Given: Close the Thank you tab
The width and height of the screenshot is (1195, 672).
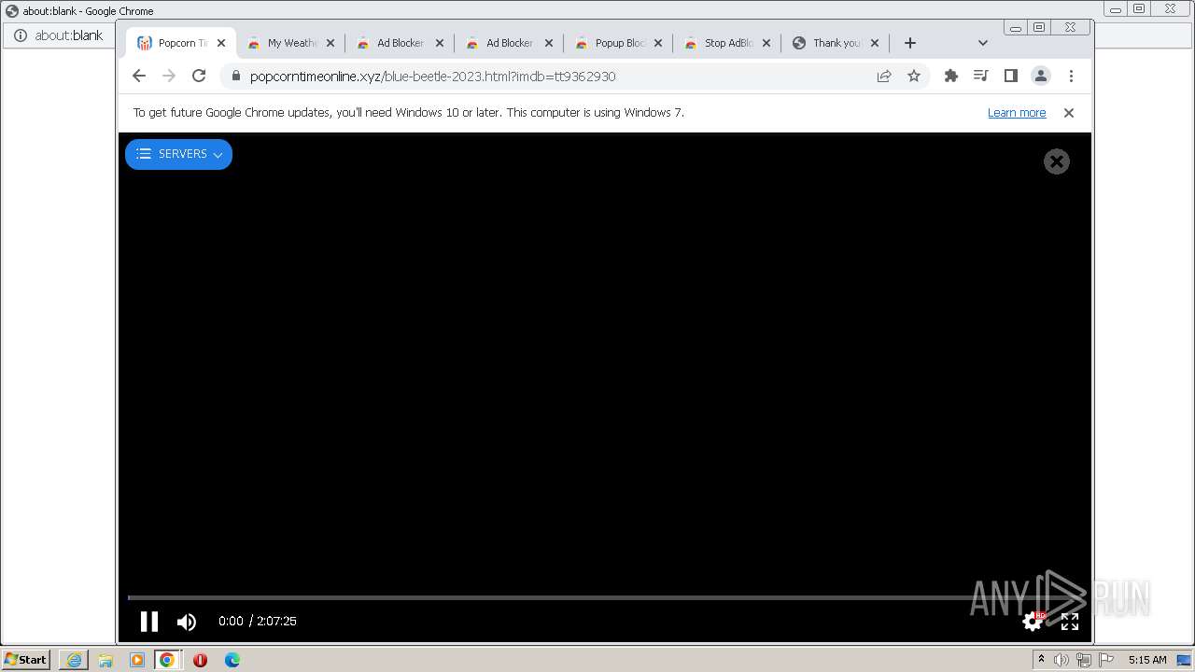Looking at the screenshot, I should tap(875, 43).
